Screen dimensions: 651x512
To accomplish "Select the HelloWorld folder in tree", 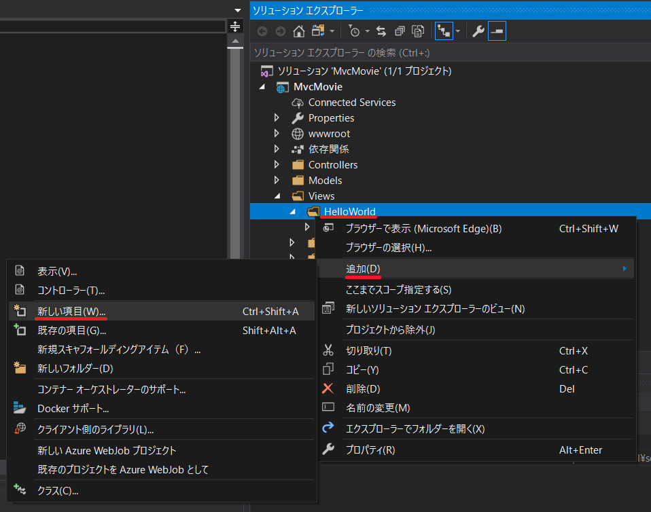I will point(349,212).
